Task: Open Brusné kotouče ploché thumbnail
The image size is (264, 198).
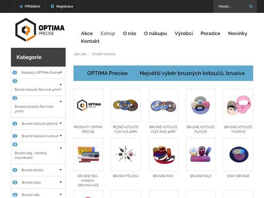Action: [x=201, y=105]
